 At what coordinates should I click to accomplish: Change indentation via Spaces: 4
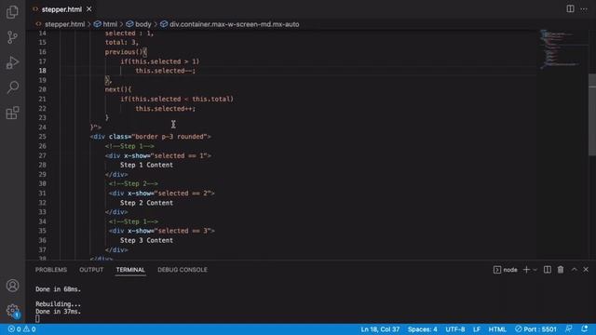point(422,329)
